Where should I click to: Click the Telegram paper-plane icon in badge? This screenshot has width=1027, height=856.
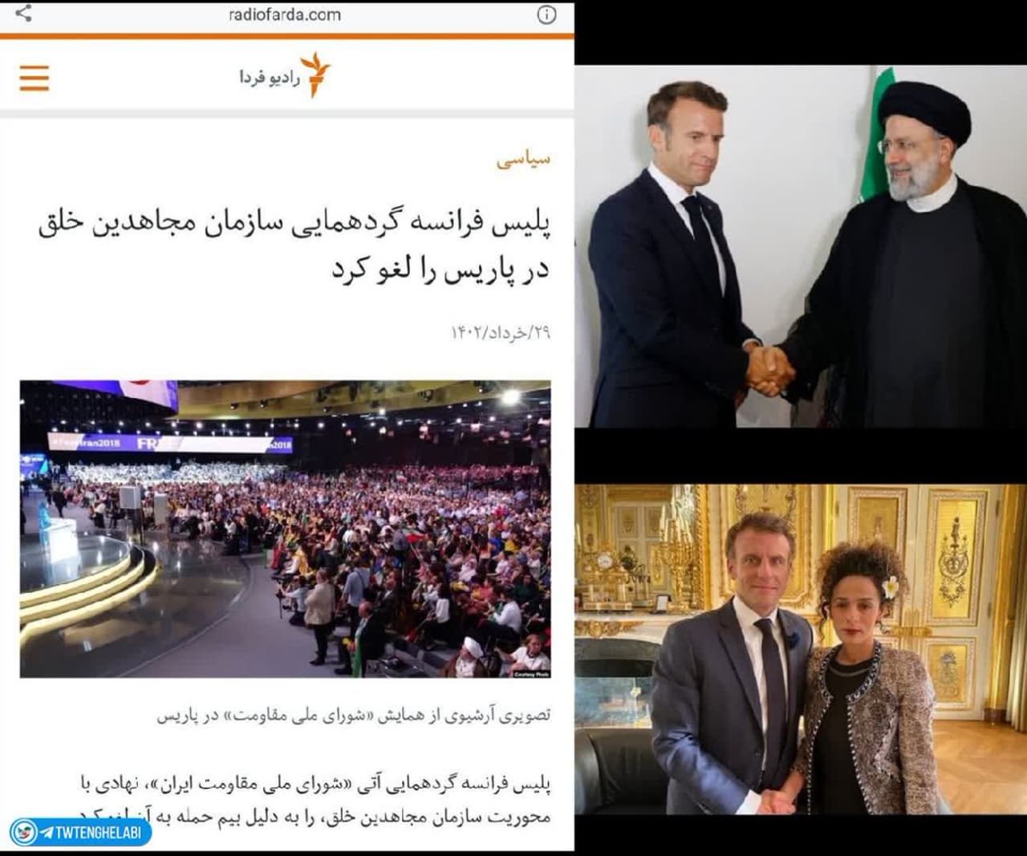coord(47,833)
